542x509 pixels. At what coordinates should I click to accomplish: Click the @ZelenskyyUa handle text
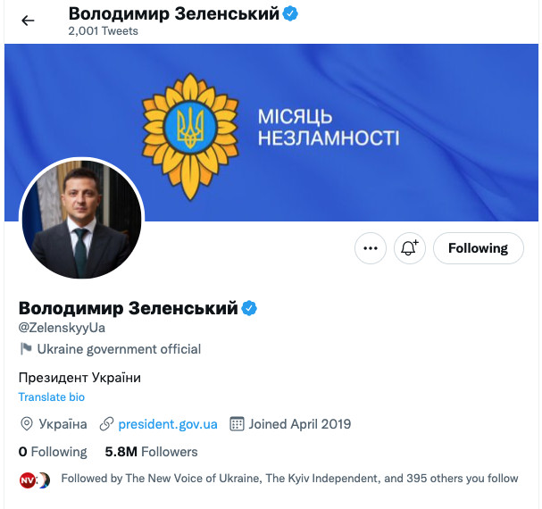(62, 328)
